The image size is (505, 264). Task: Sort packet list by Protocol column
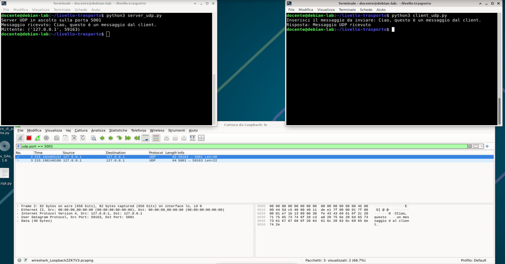point(156,153)
